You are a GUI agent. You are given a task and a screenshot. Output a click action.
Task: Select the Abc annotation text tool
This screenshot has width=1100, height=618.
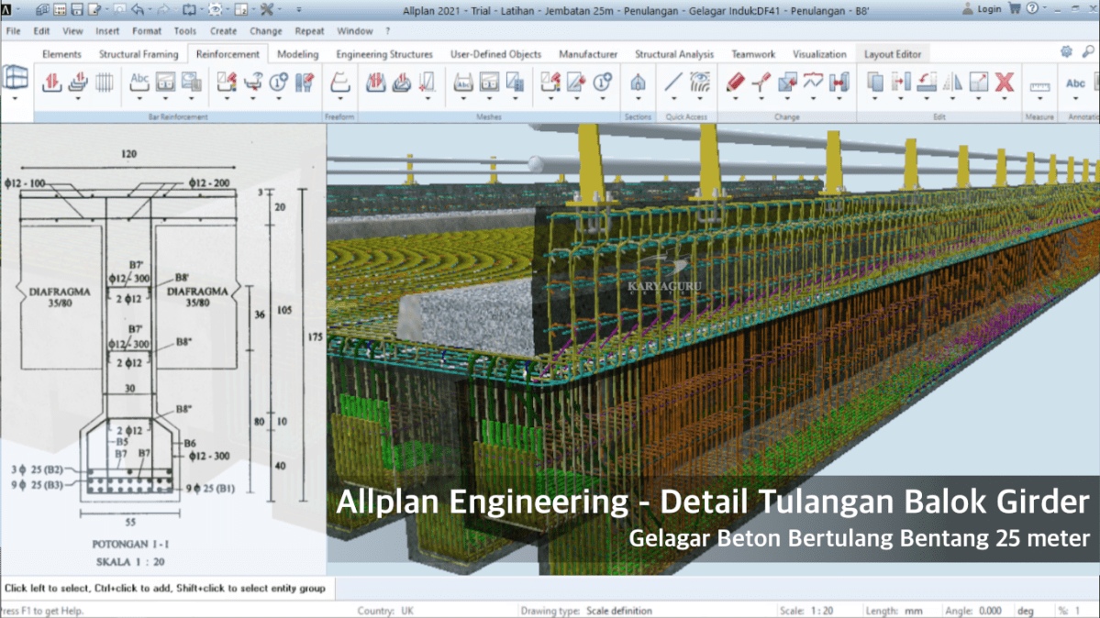tap(1074, 84)
